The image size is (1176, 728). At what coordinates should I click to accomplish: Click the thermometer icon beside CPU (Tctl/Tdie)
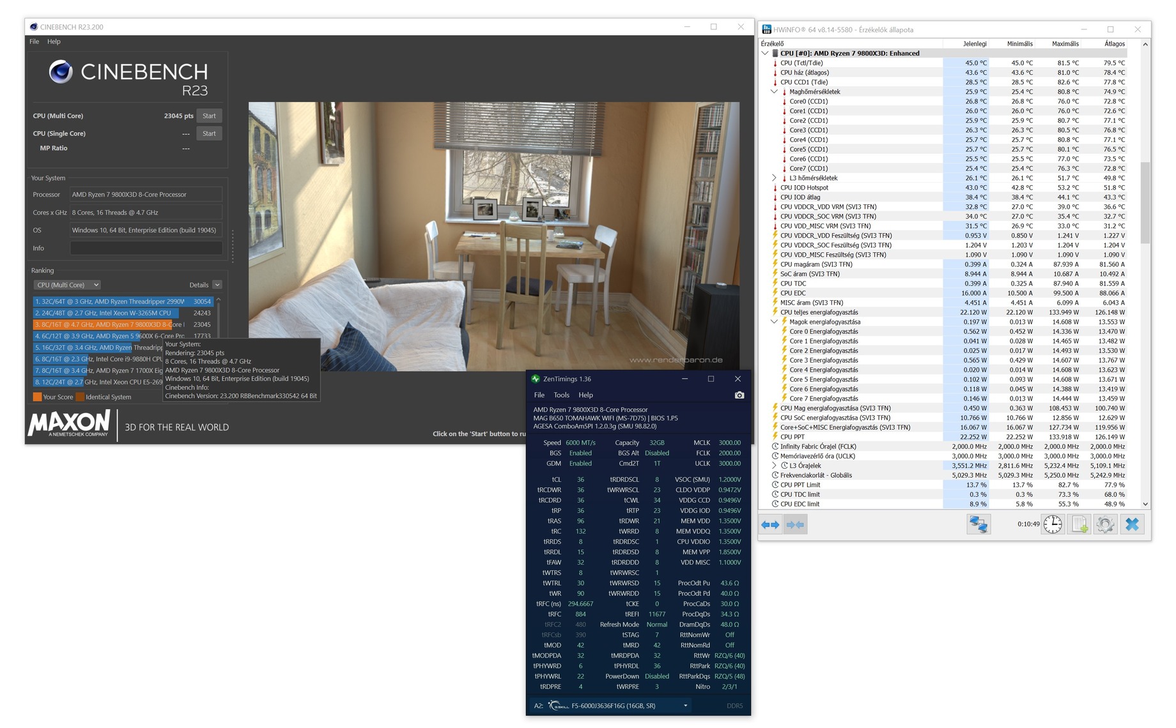[775, 63]
